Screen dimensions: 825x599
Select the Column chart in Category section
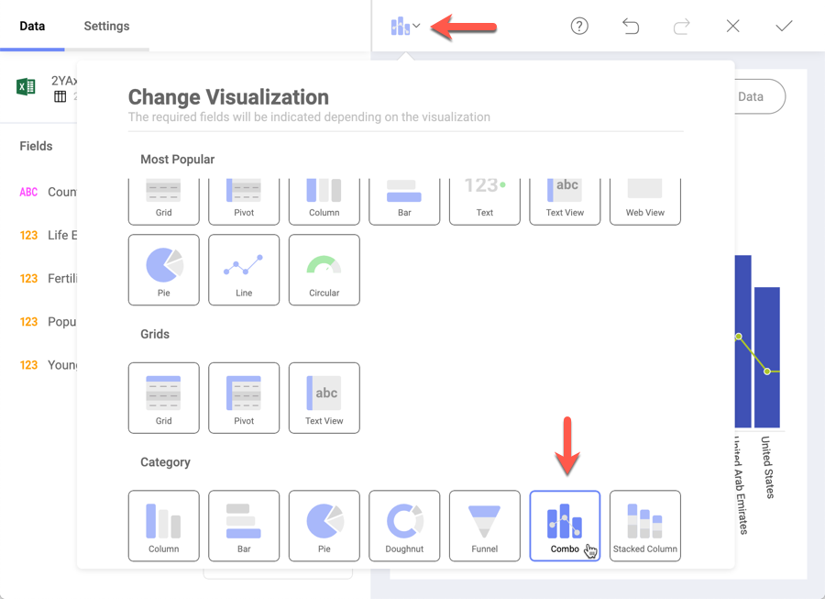[164, 525]
